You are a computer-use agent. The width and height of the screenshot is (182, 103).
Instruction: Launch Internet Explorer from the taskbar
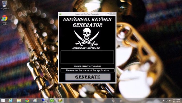tap(11, 100)
